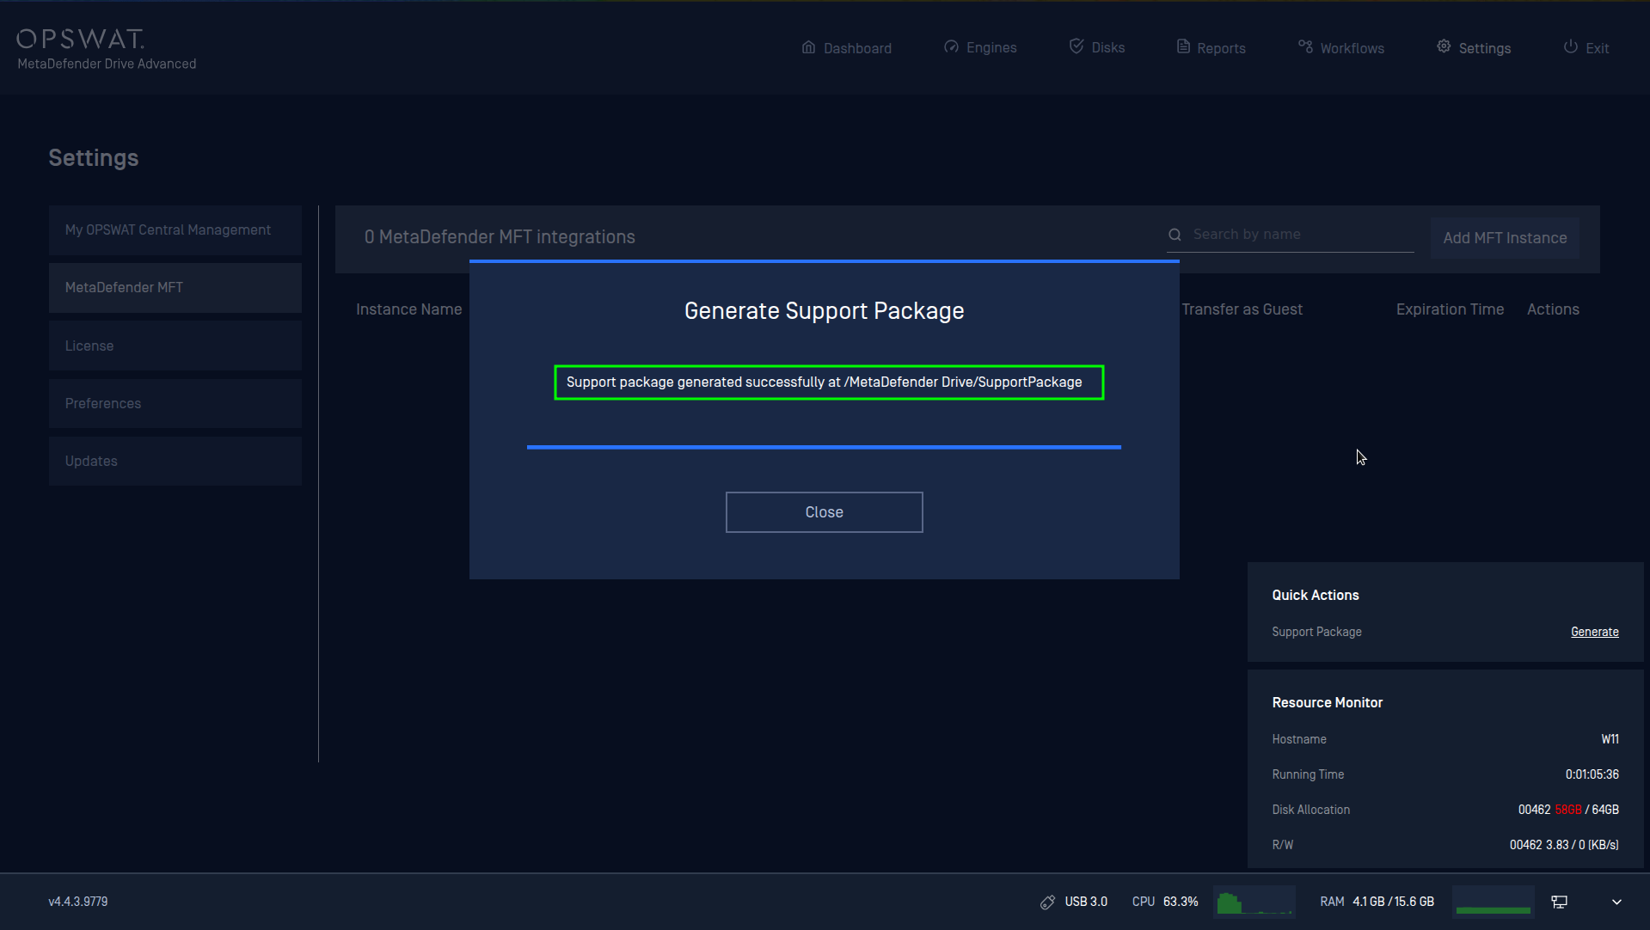Viewport: 1650px width, 930px height.
Task: Click the Workflows icon in navigation
Action: [x=1305, y=47]
